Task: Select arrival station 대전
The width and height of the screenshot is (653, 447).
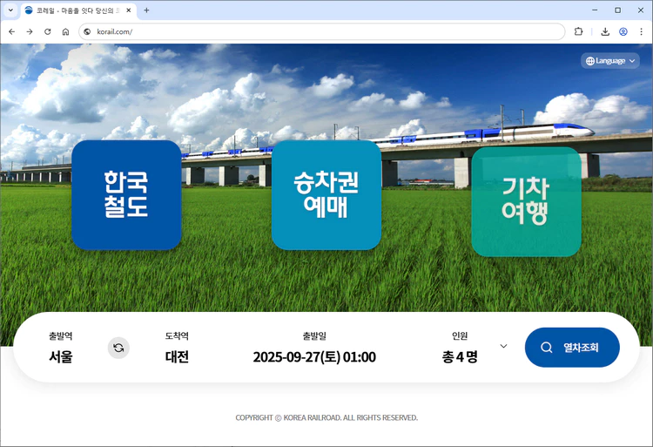Action: point(177,357)
